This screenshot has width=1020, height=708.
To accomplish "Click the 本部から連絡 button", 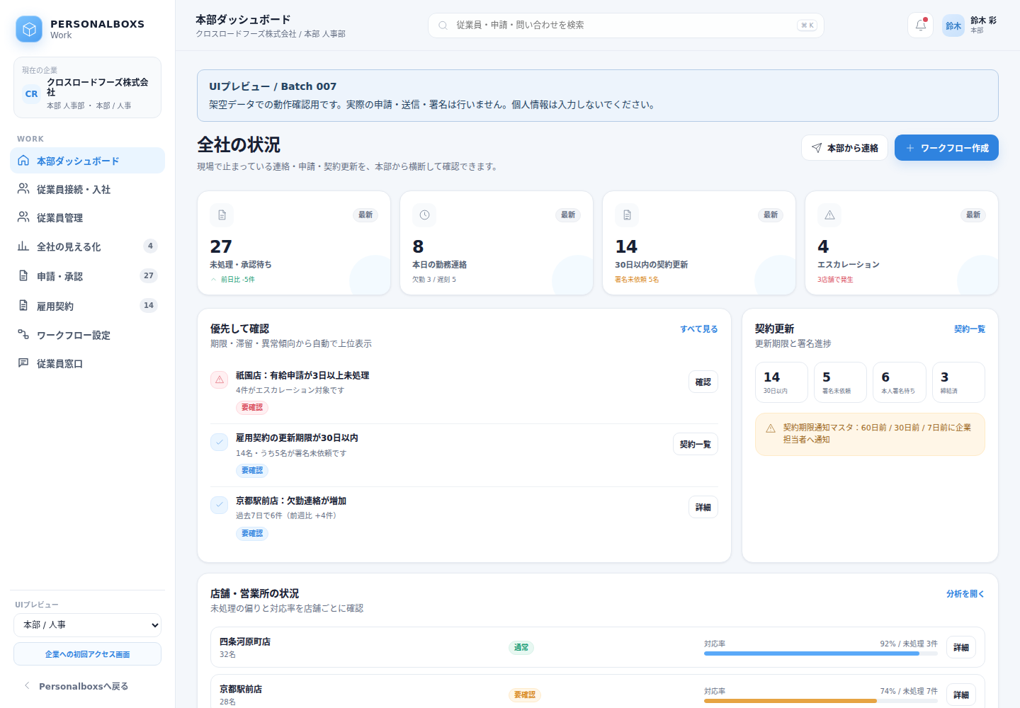I will coord(844,148).
